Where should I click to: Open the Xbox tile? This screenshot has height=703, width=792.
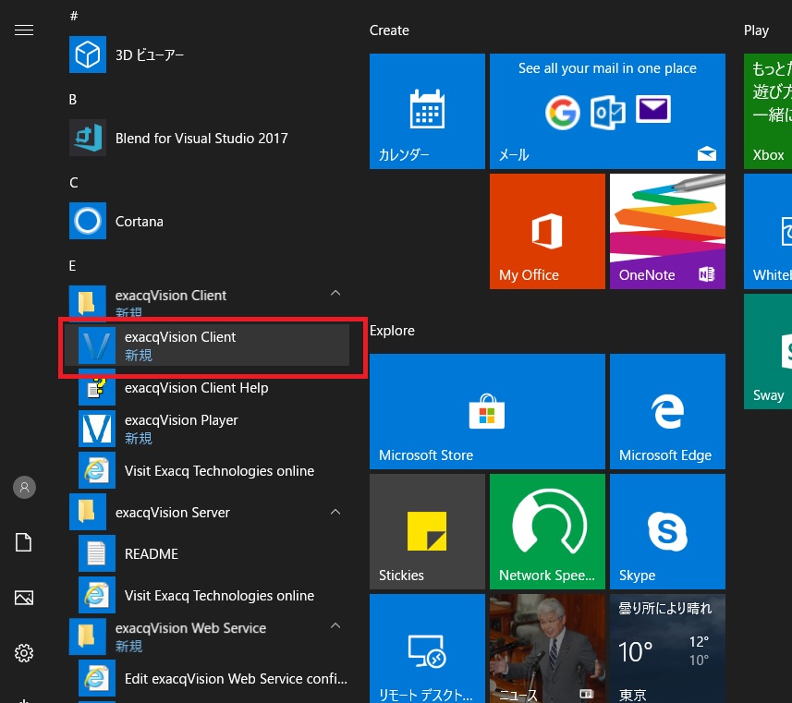(x=768, y=111)
